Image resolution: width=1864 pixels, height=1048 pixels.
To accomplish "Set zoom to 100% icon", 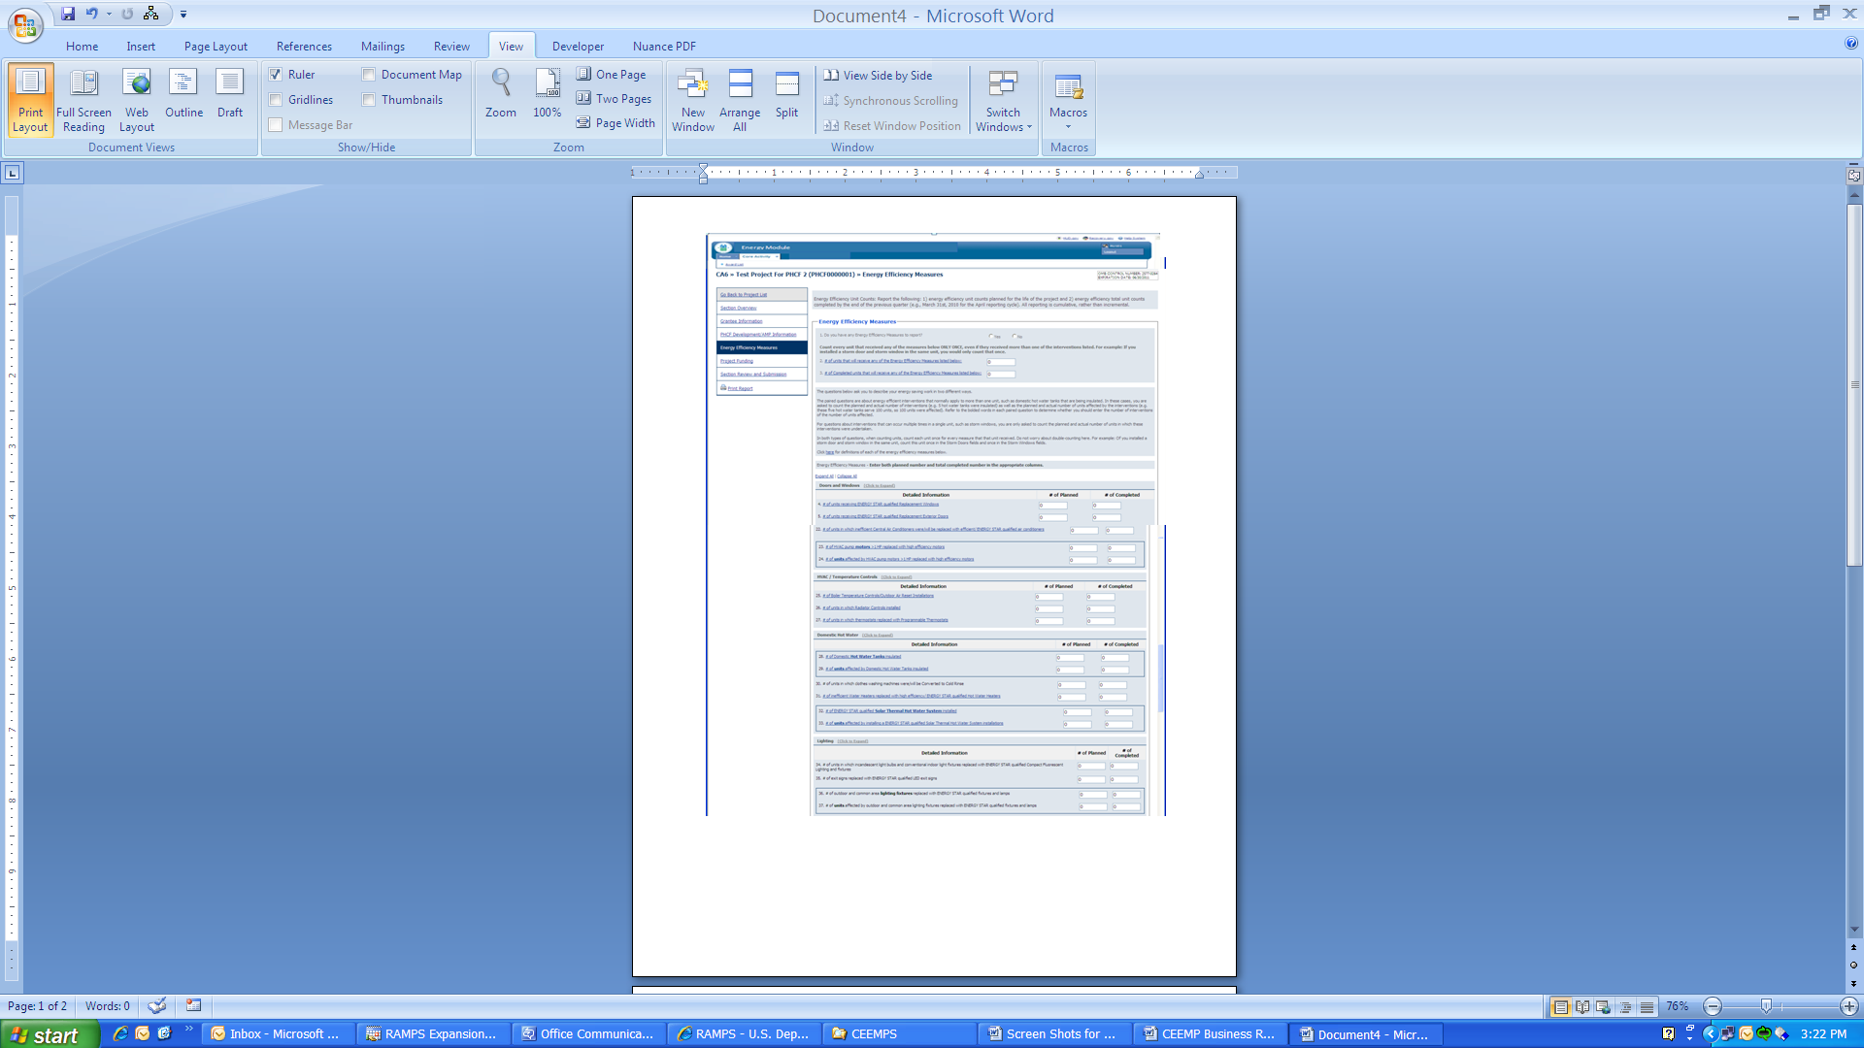I will 548,94.
